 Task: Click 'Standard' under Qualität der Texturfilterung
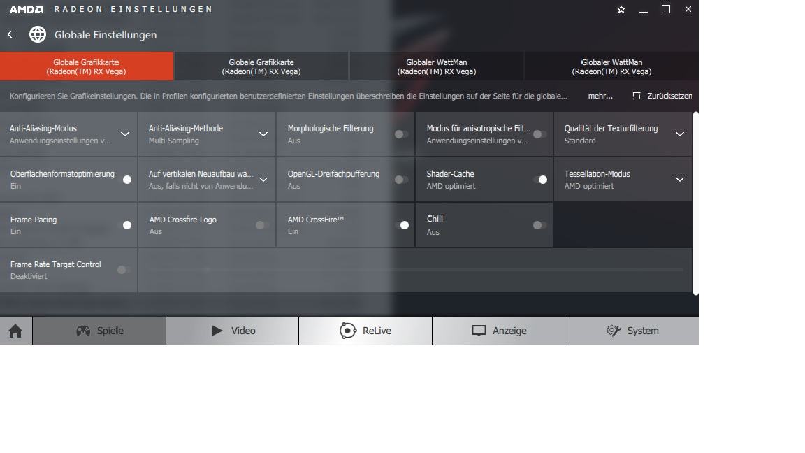click(x=579, y=141)
